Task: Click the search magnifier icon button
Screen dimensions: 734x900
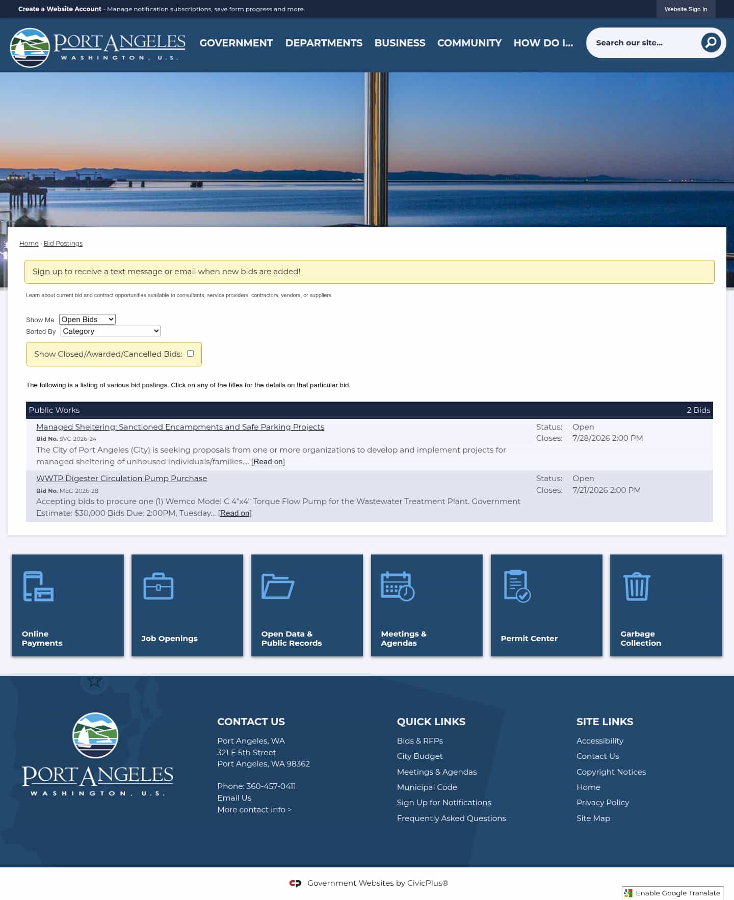Action: point(711,43)
